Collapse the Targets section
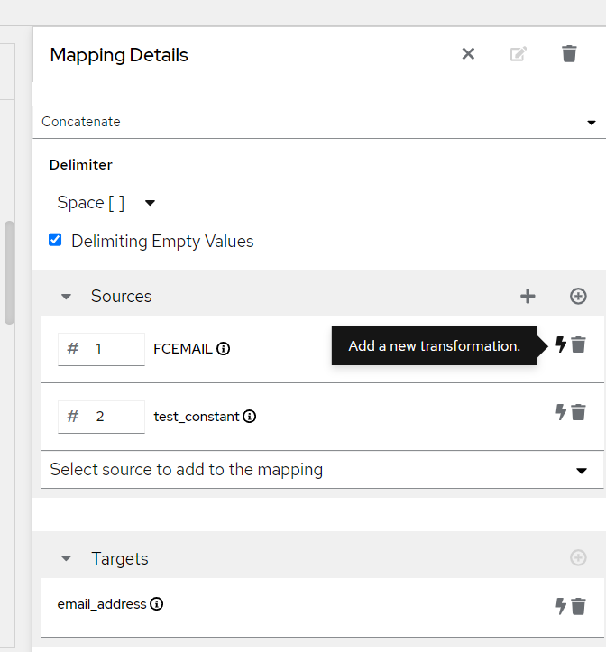606x652 pixels. point(66,558)
